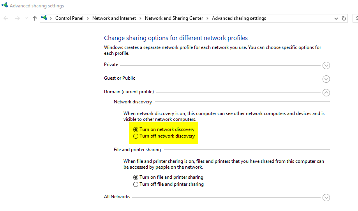Click the search box at right edge

coord(355,18)
